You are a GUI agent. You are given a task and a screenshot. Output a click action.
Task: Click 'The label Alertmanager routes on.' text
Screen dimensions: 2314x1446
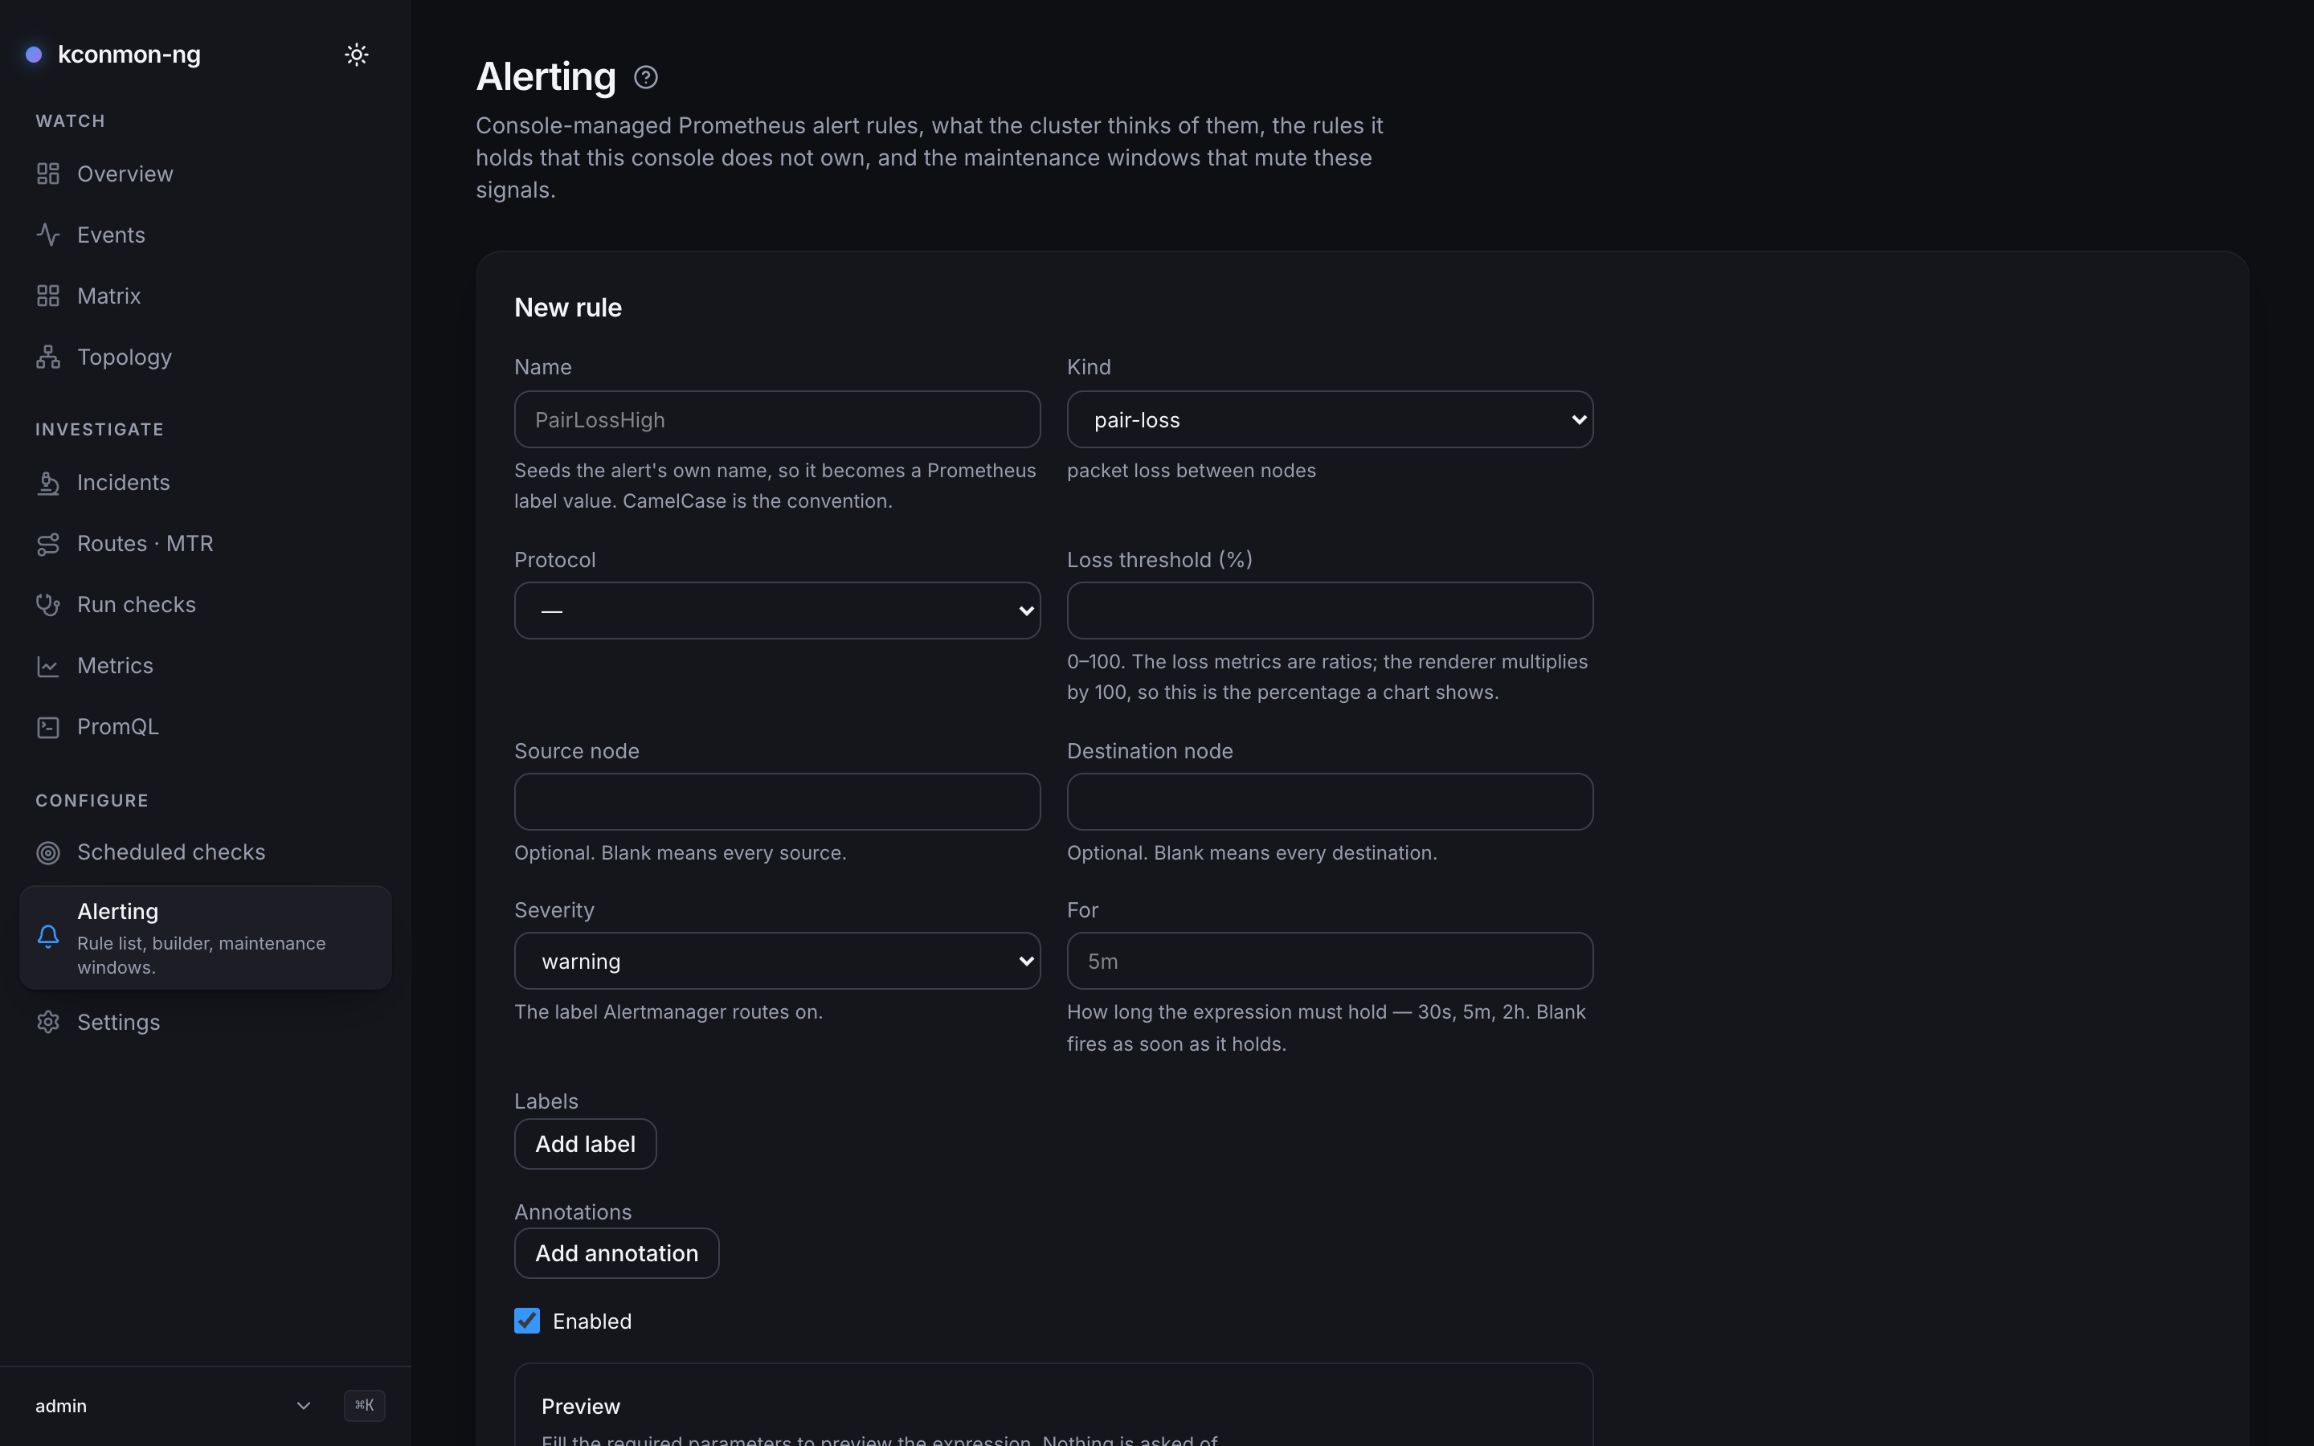668,1012
